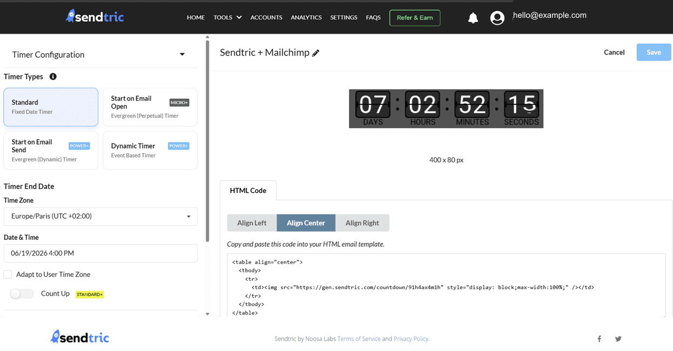This screenshot has width=673, height=351.
Task: Select Start on Email Open timer type
Action: pyautogui.click(x=150, y=107)
